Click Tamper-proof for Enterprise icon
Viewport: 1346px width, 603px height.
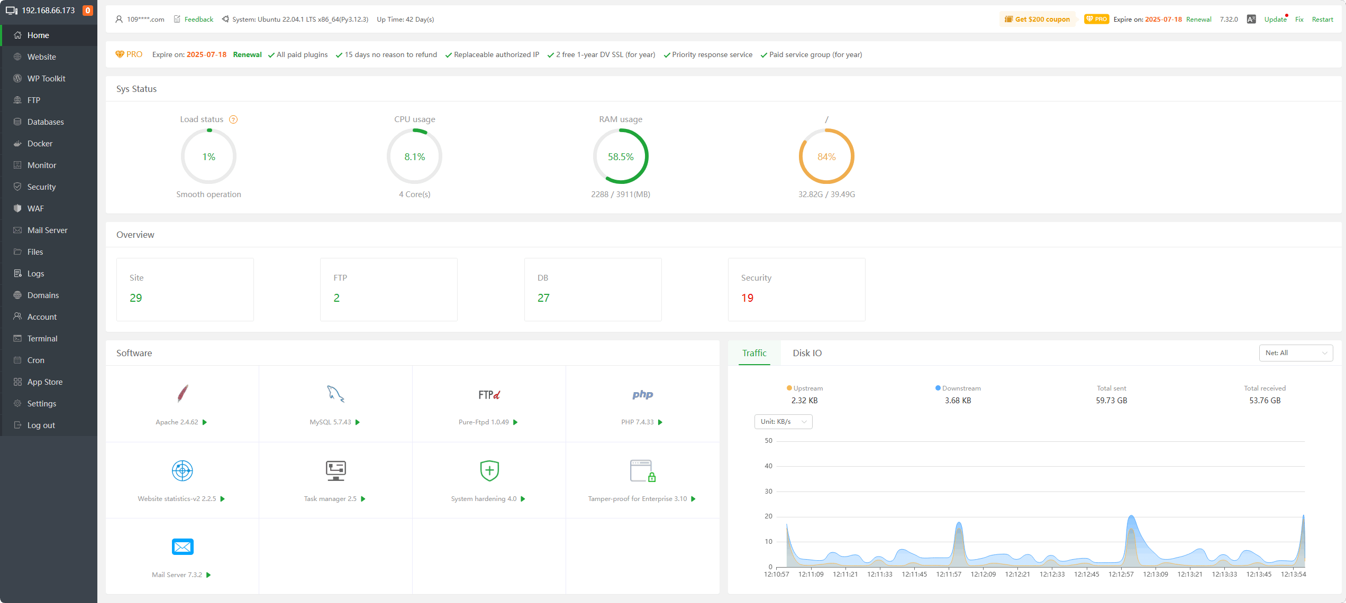pyautogui.click(x=642, y=470)
